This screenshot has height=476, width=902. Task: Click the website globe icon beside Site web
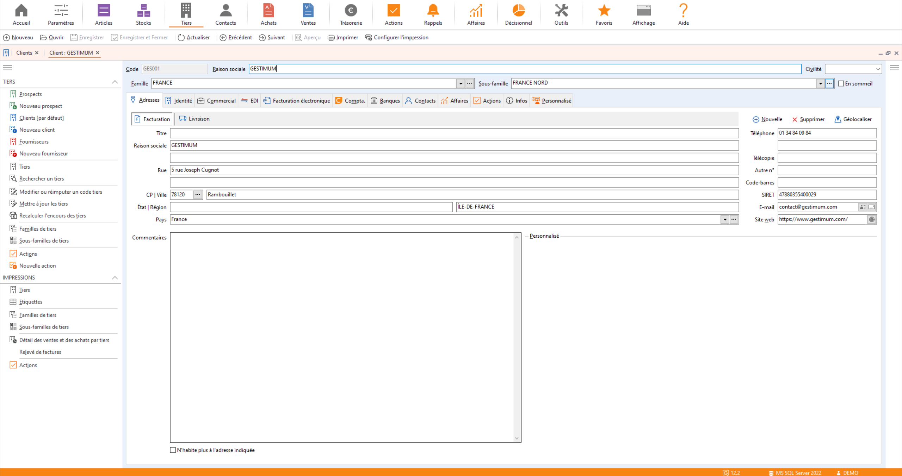click(872, 219)
